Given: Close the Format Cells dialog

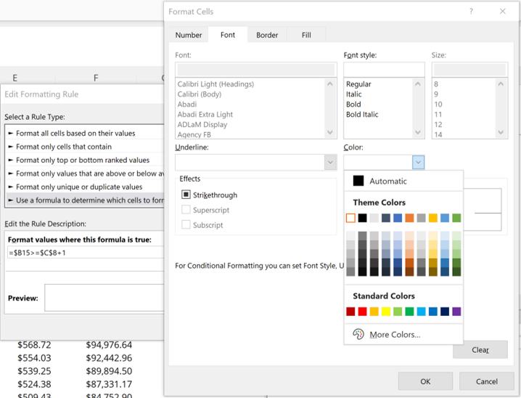Looking at the screenshot, I should (x=502, y=12).
